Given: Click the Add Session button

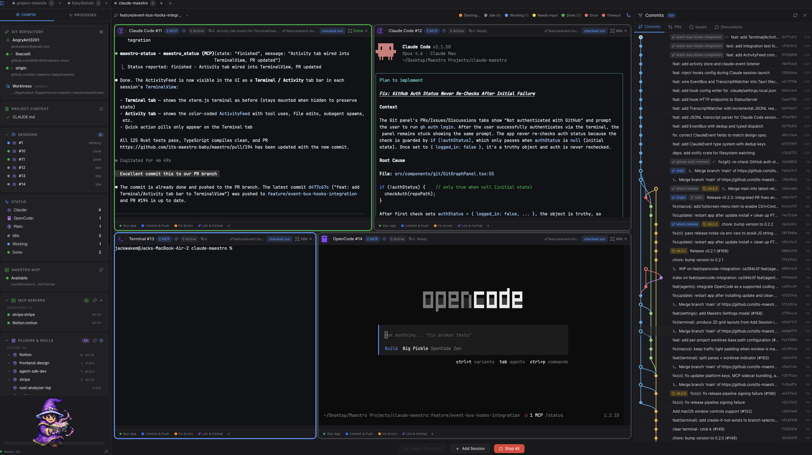Looking at the screenshot, I should (x=470, y=449).
